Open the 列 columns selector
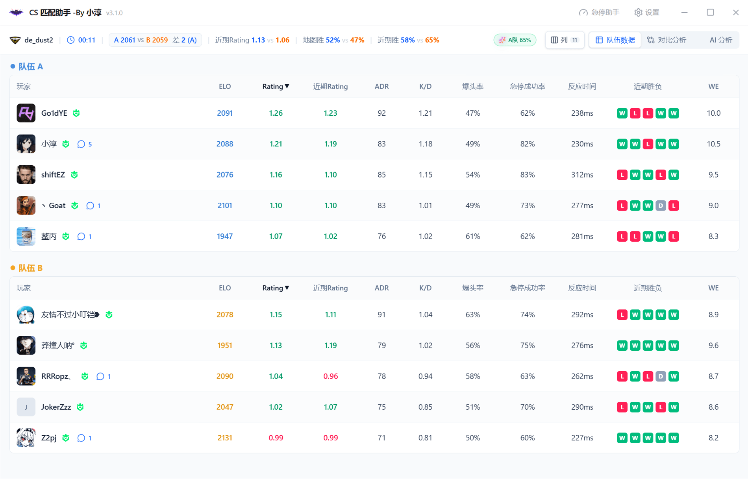 click(x=565, y=40)
